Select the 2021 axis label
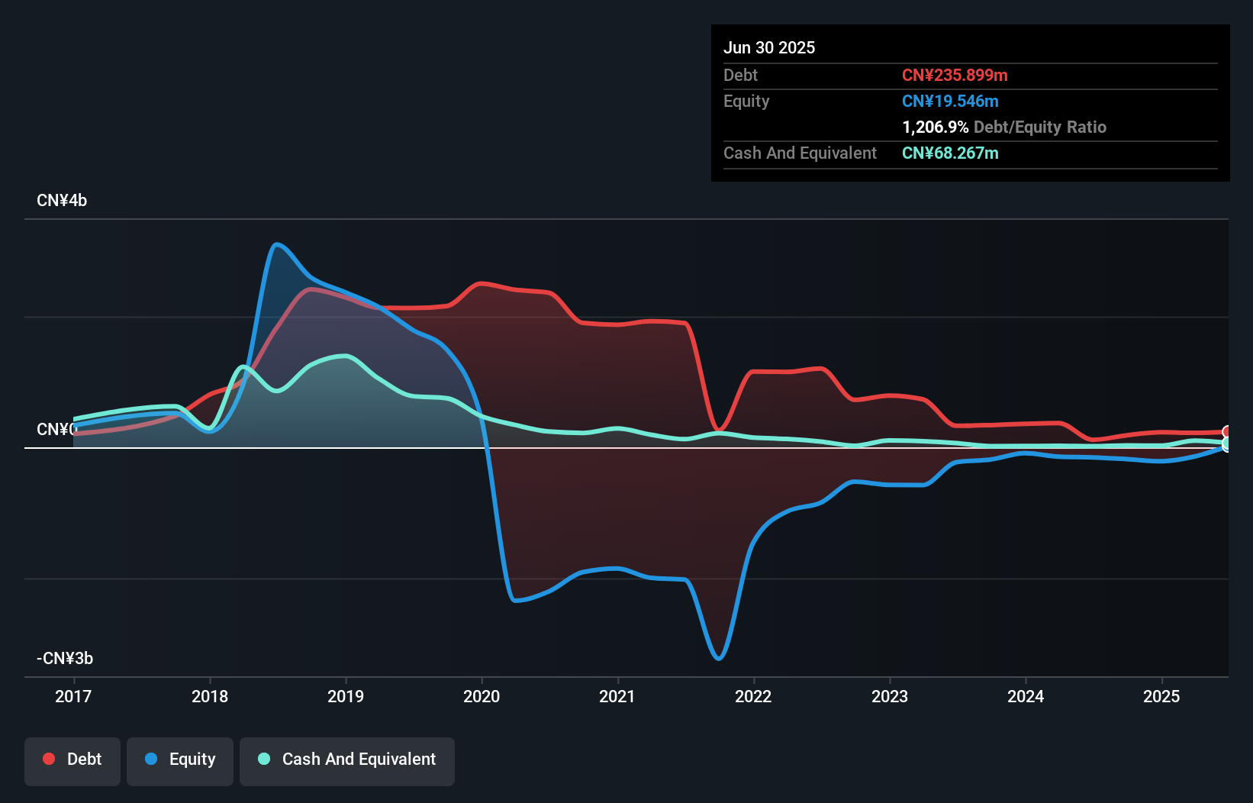Image resolution: width=1253 pixels, height=803 pixels. [x=618, y=696]
